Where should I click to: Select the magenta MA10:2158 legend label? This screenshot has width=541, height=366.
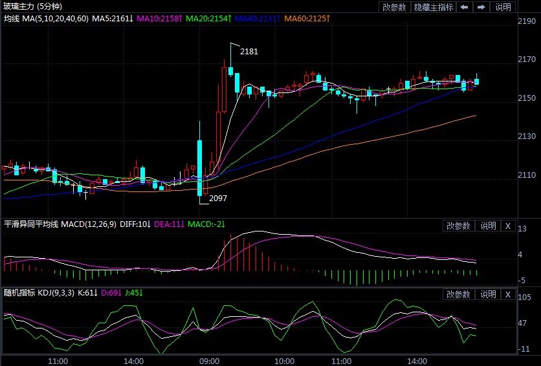click(x=161, y=19)
